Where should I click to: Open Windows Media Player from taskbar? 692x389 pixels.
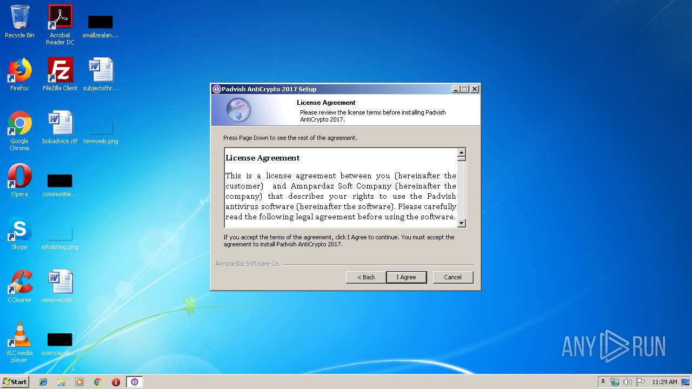click(x=79, y=382)
